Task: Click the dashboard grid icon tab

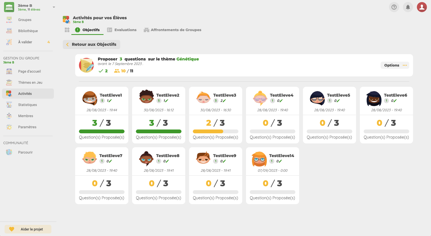Action: [x=67, y=30]
